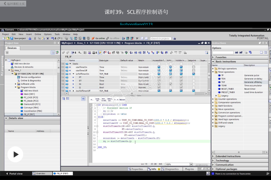Insert CASE OF statement from favorites bar
Screen dimensions: 271x180
click(x=98, y=100)
